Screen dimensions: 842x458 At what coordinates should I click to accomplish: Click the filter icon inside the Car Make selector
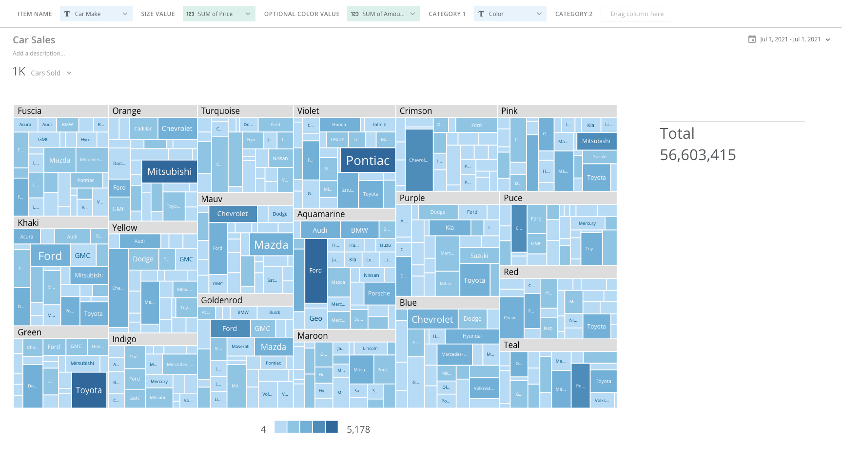[67, 14]
